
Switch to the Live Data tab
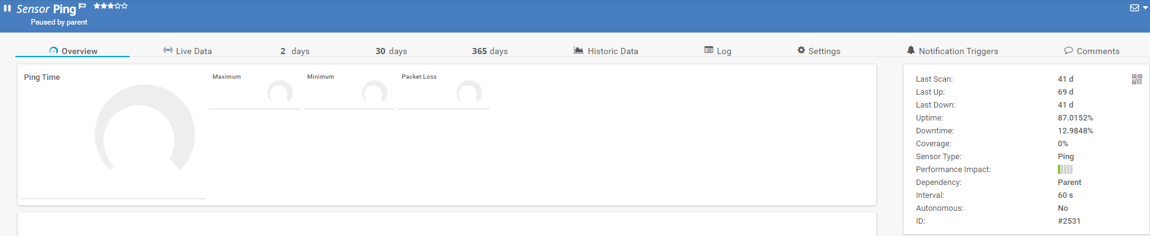(x=187, y=51)
